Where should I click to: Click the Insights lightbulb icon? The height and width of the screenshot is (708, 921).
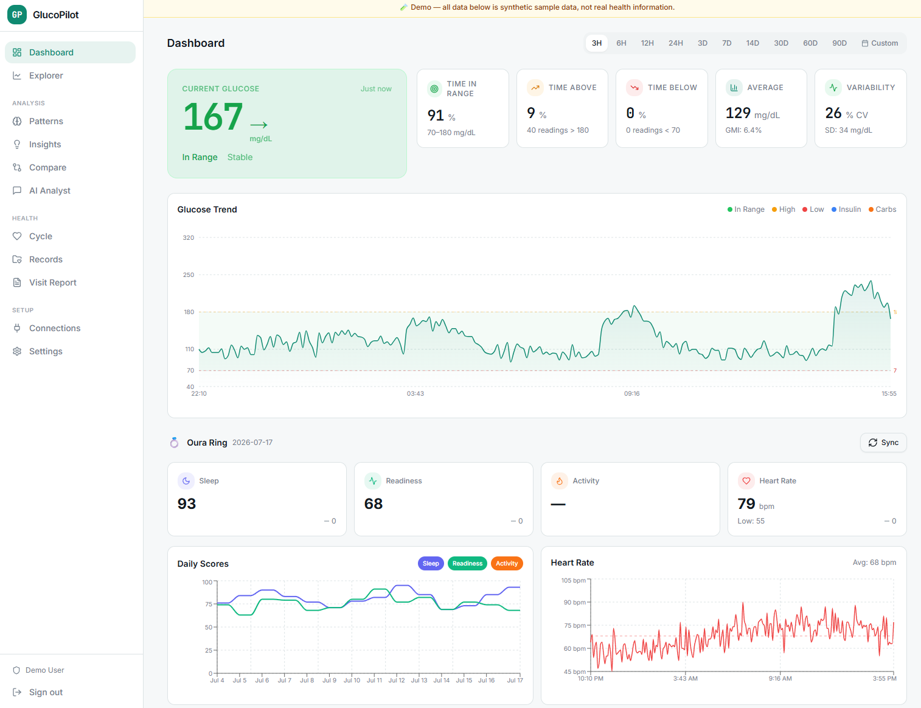(x=17, y=144)
